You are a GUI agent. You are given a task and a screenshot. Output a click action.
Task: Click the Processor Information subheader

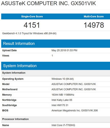point(55,119)
